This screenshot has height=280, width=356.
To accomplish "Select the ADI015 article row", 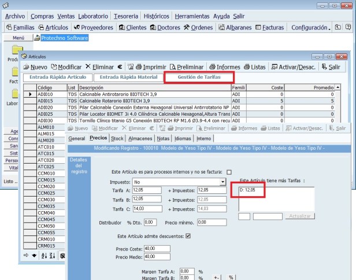I will point(45,100).
